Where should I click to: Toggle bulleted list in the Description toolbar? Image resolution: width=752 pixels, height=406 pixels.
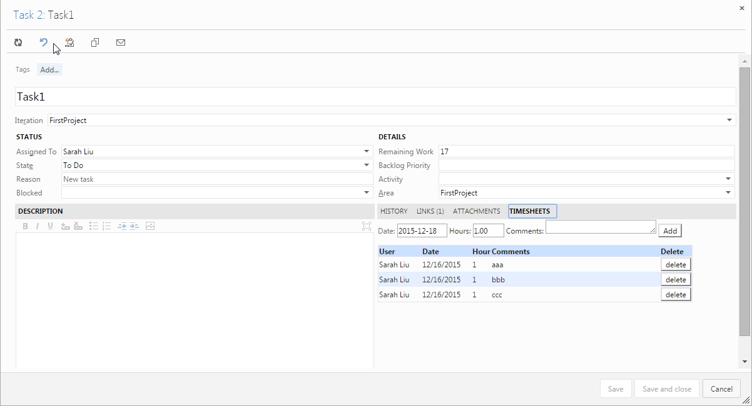[x=94, y=225]
